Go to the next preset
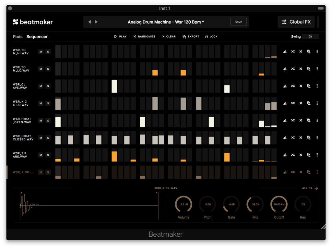 coord(96,22)
